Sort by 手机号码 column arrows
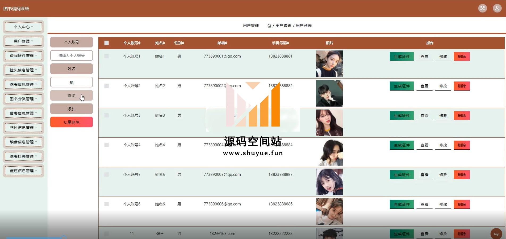The height and width of the screenshot is (239, 506). pyautogui.click(x=288, y=43)
